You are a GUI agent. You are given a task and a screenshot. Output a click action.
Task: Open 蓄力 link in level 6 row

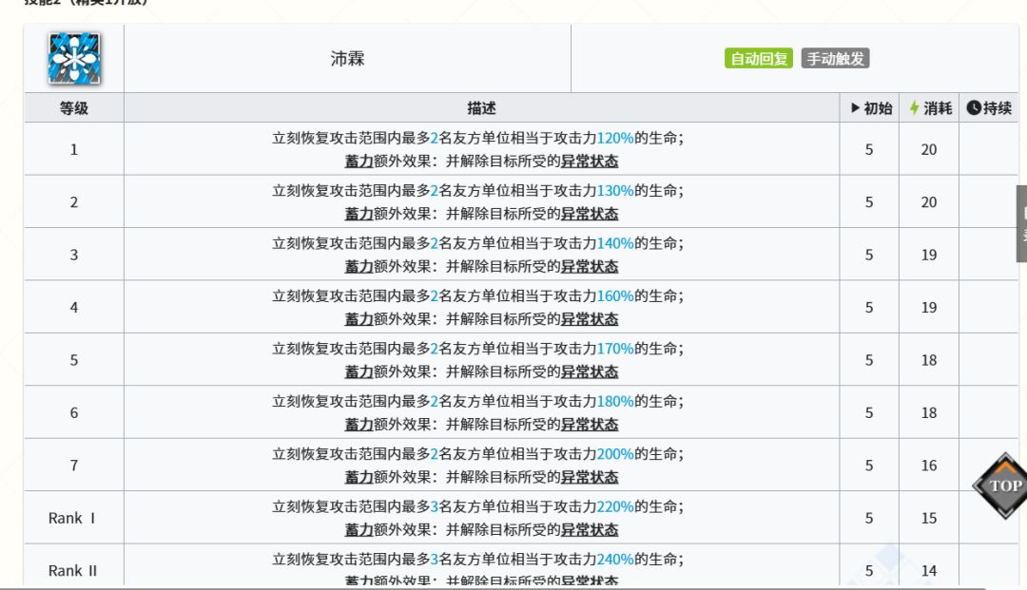coord(358,425)
